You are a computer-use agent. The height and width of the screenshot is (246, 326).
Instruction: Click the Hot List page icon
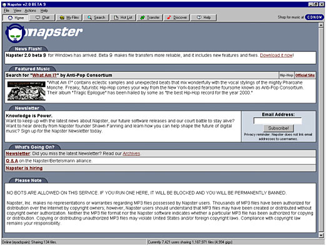[x=116, y=18]
